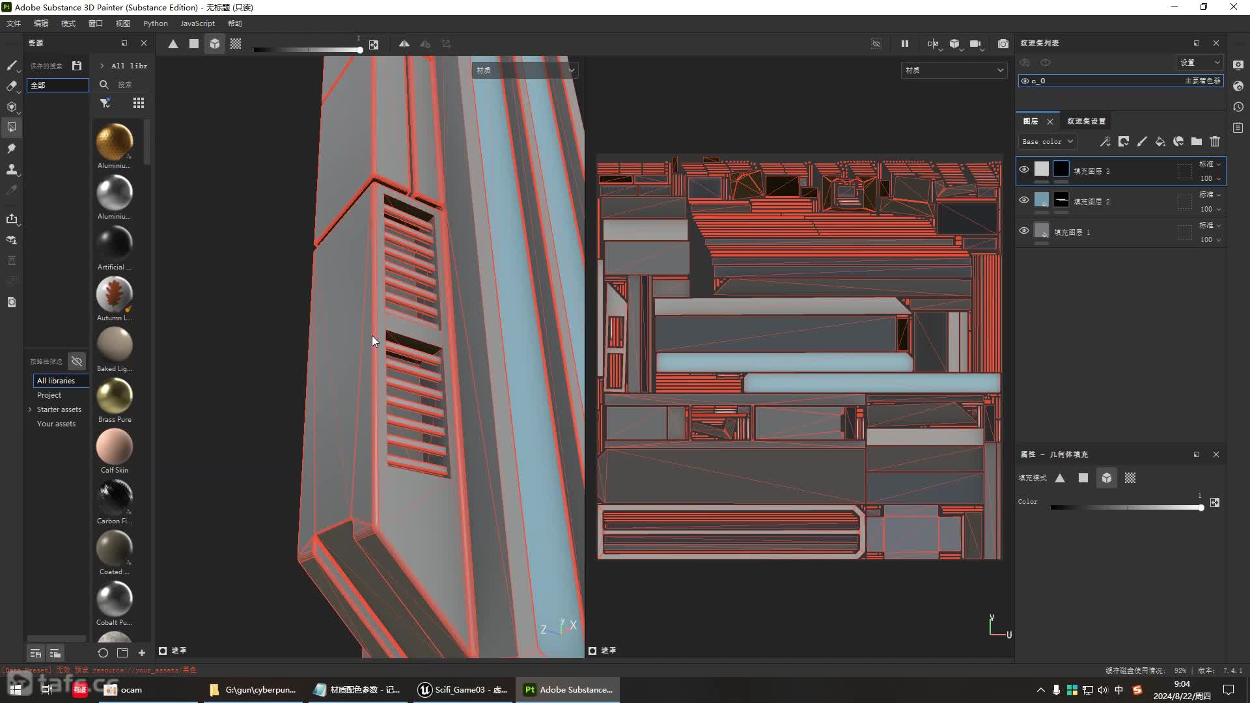This screenshot has height=703, width=1250.
Task: Toggle mesh fill mode in Properties panel
Action: click(1107, 478)
